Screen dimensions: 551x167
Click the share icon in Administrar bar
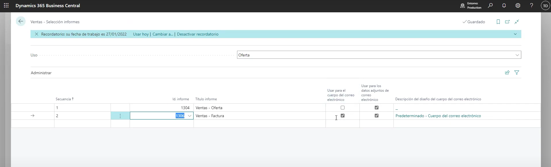coord(507,72)
